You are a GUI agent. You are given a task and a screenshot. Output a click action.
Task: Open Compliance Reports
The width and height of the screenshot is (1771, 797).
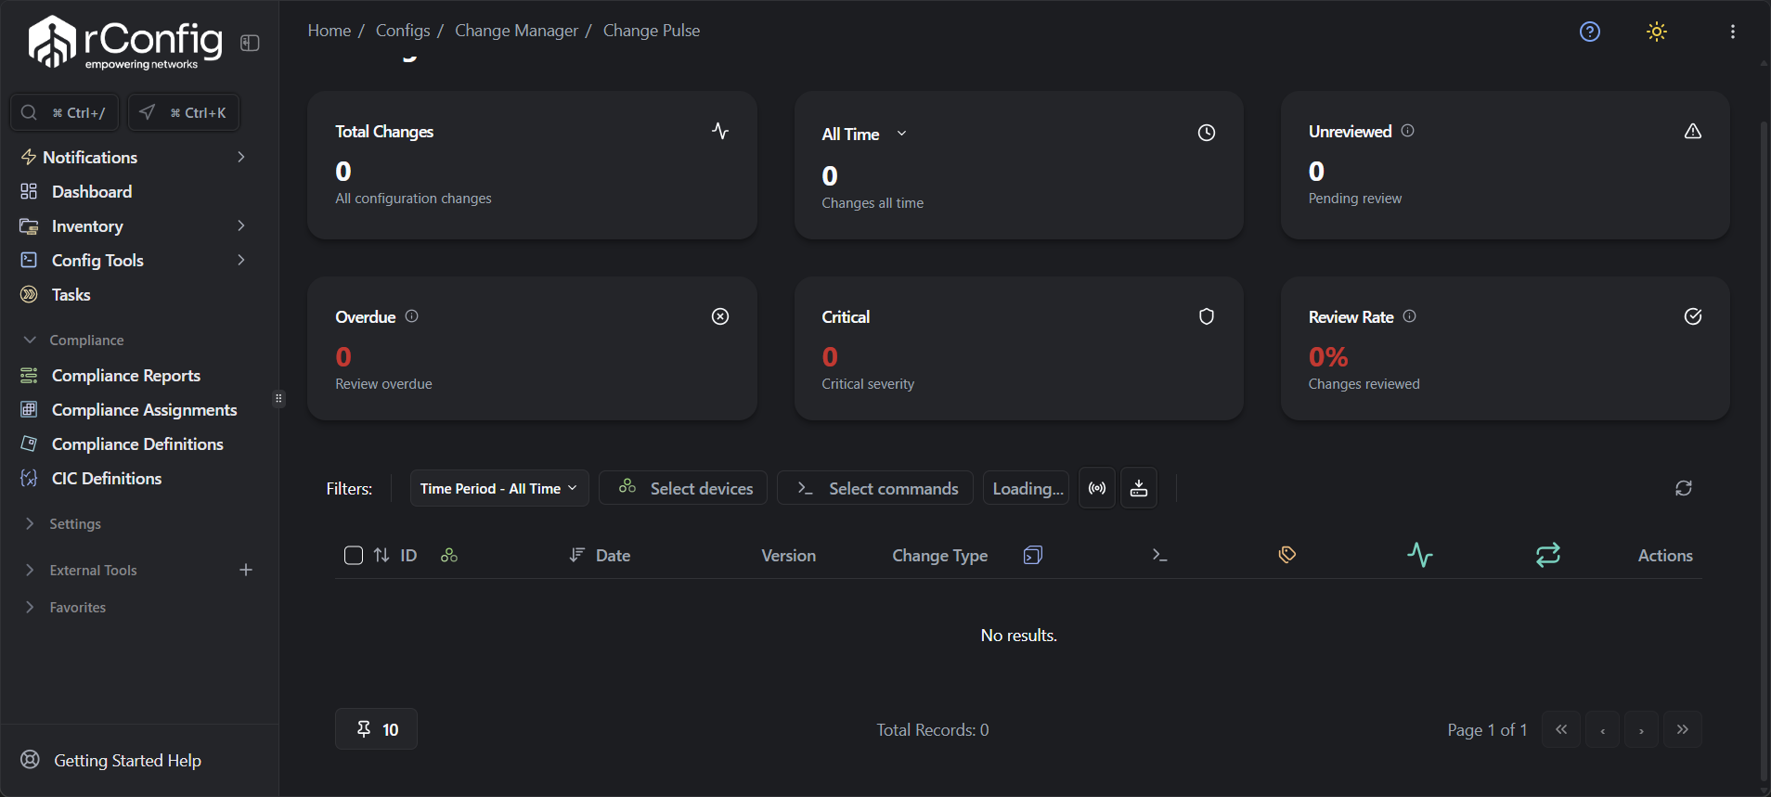126,375
